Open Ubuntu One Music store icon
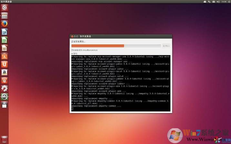Screen dimensions: 231x144 (x=5, y=81)
